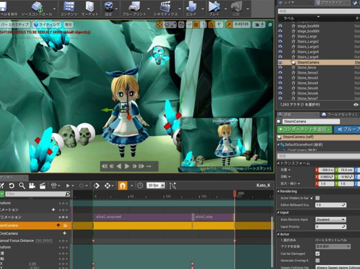The width and height of the screenshot is (360, 269).
Task: Open the Cinematics toolbar button
Action: pyautogui.click(x=166, y=9)
